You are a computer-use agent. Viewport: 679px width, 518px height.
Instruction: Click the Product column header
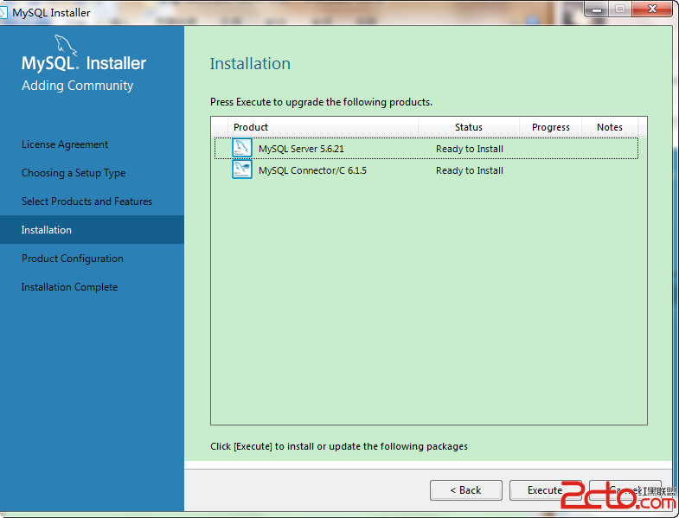tap(323, 127)
